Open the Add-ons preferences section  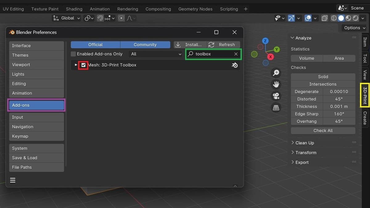(x=36, y=105)
